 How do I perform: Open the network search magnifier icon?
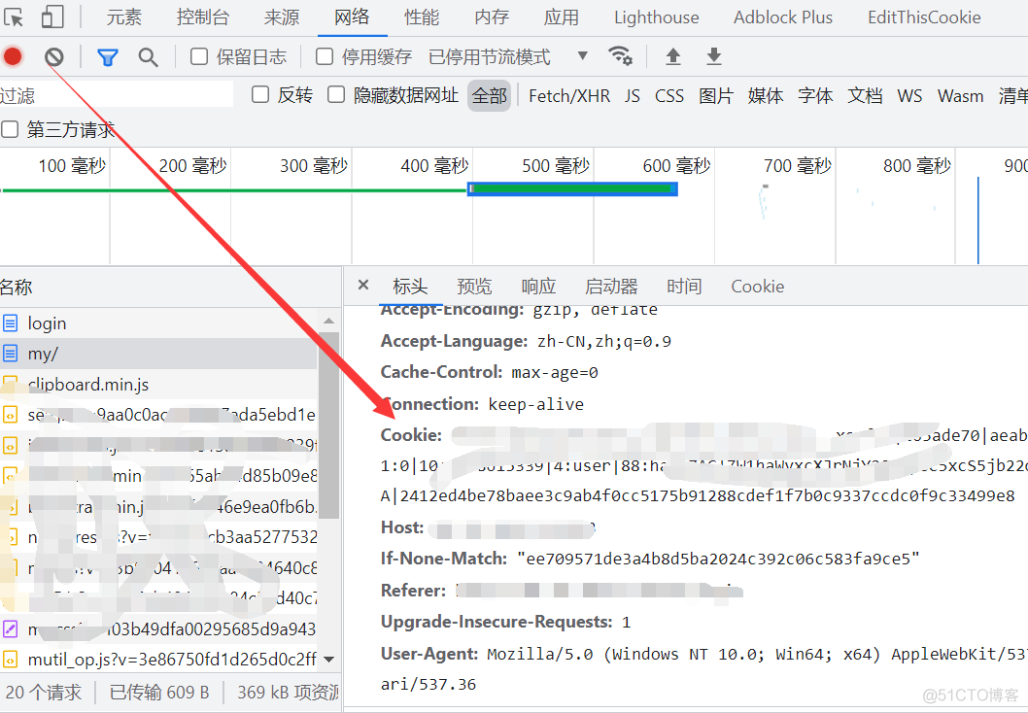click(x=148, y=57)
